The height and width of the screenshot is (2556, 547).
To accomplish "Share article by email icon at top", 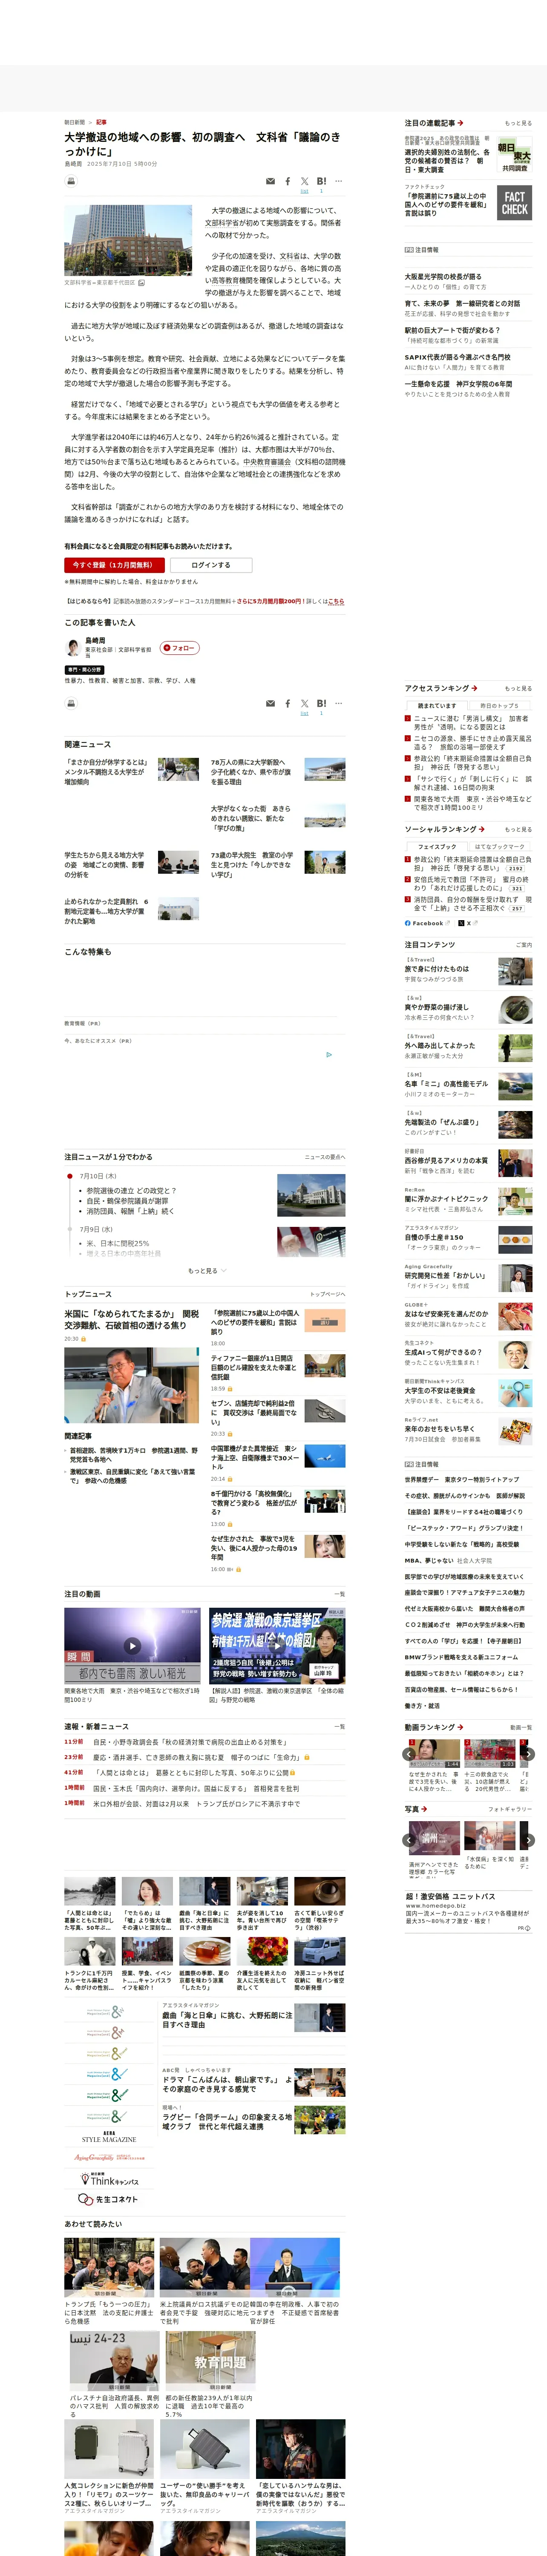I will coord(270,181).
